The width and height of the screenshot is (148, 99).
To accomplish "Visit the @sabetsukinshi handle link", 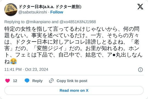I will (33, 12).
